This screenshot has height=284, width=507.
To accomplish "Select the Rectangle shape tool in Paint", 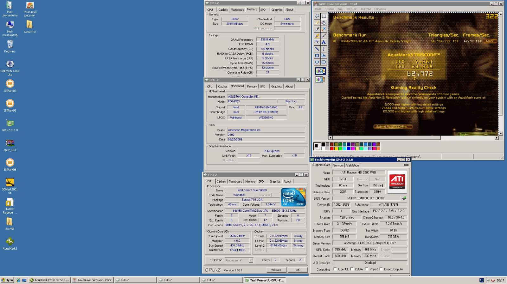I will (317, 56).
